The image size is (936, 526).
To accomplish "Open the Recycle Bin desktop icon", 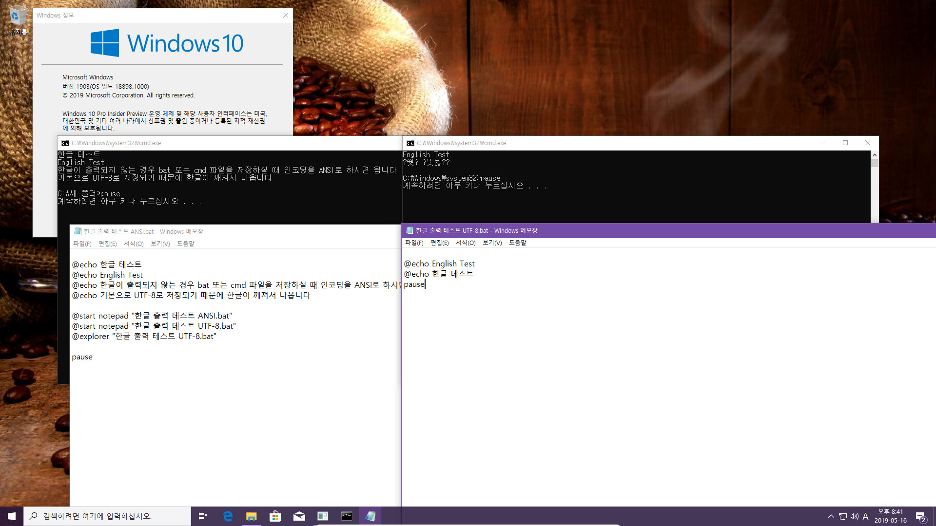I will 18,19.
